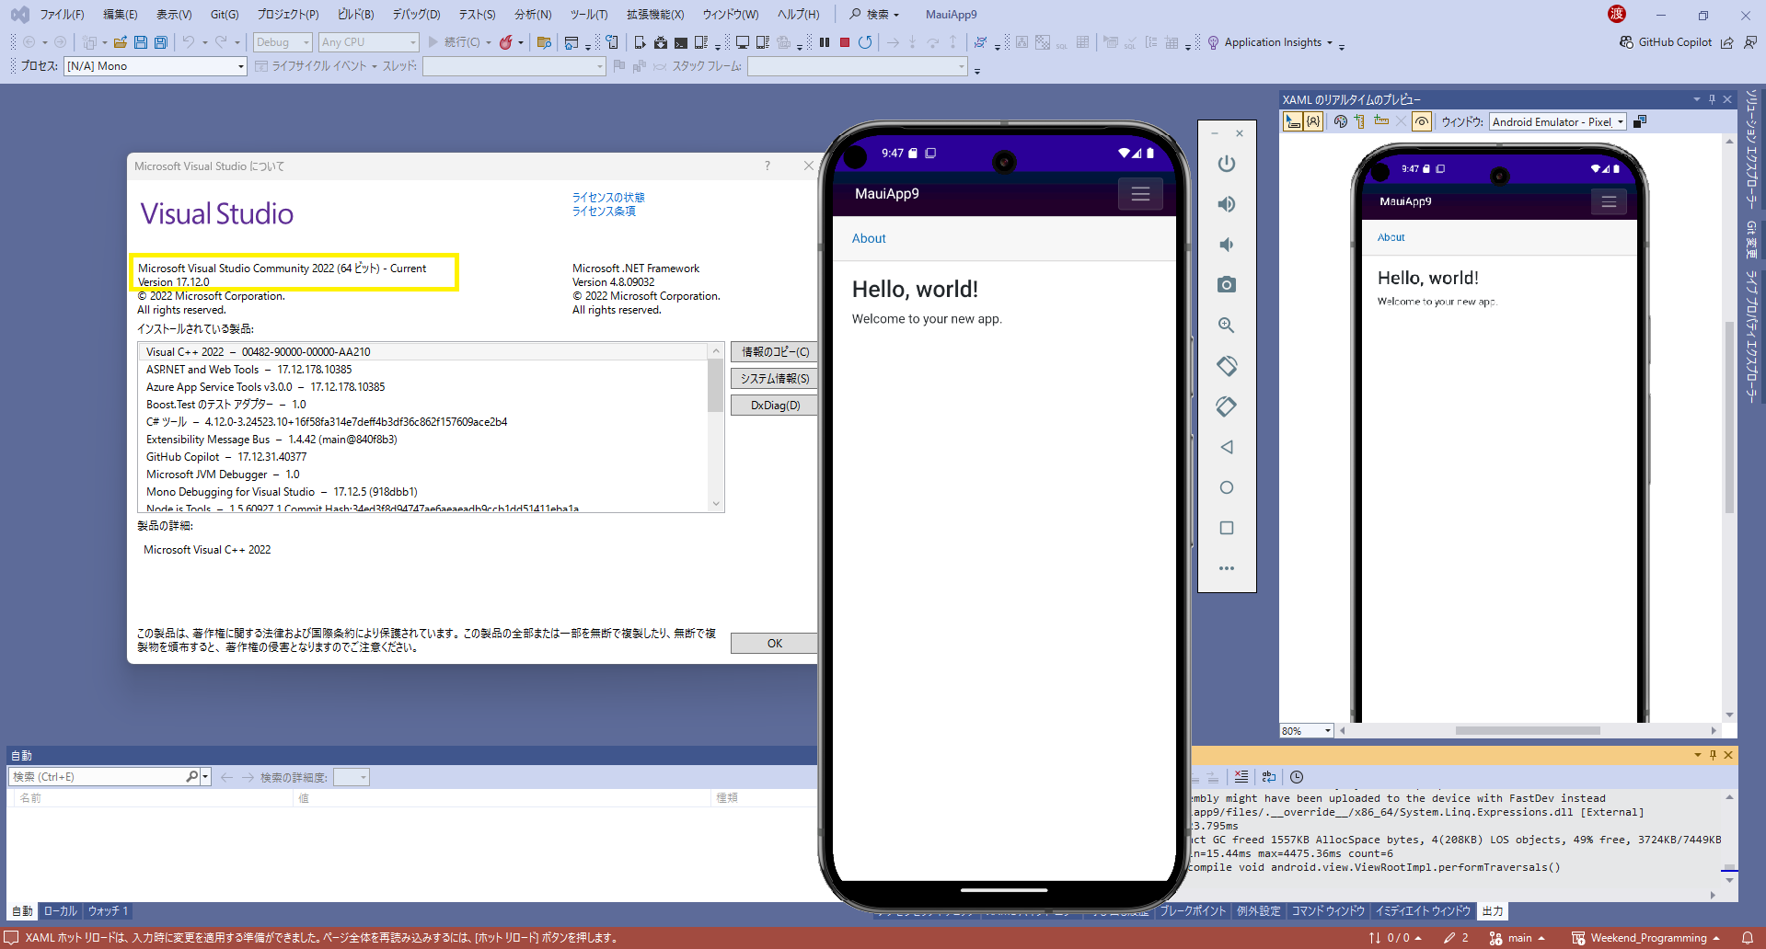Rotate emulator left icon

pos(1226,366)
